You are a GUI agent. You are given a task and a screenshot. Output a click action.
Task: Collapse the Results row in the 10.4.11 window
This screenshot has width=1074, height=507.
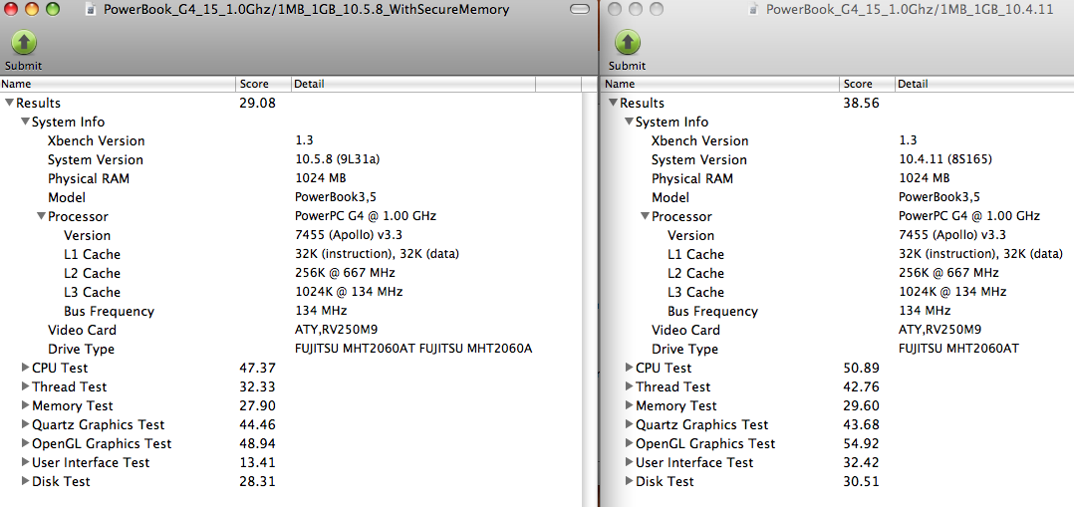(x=613, y=104)
